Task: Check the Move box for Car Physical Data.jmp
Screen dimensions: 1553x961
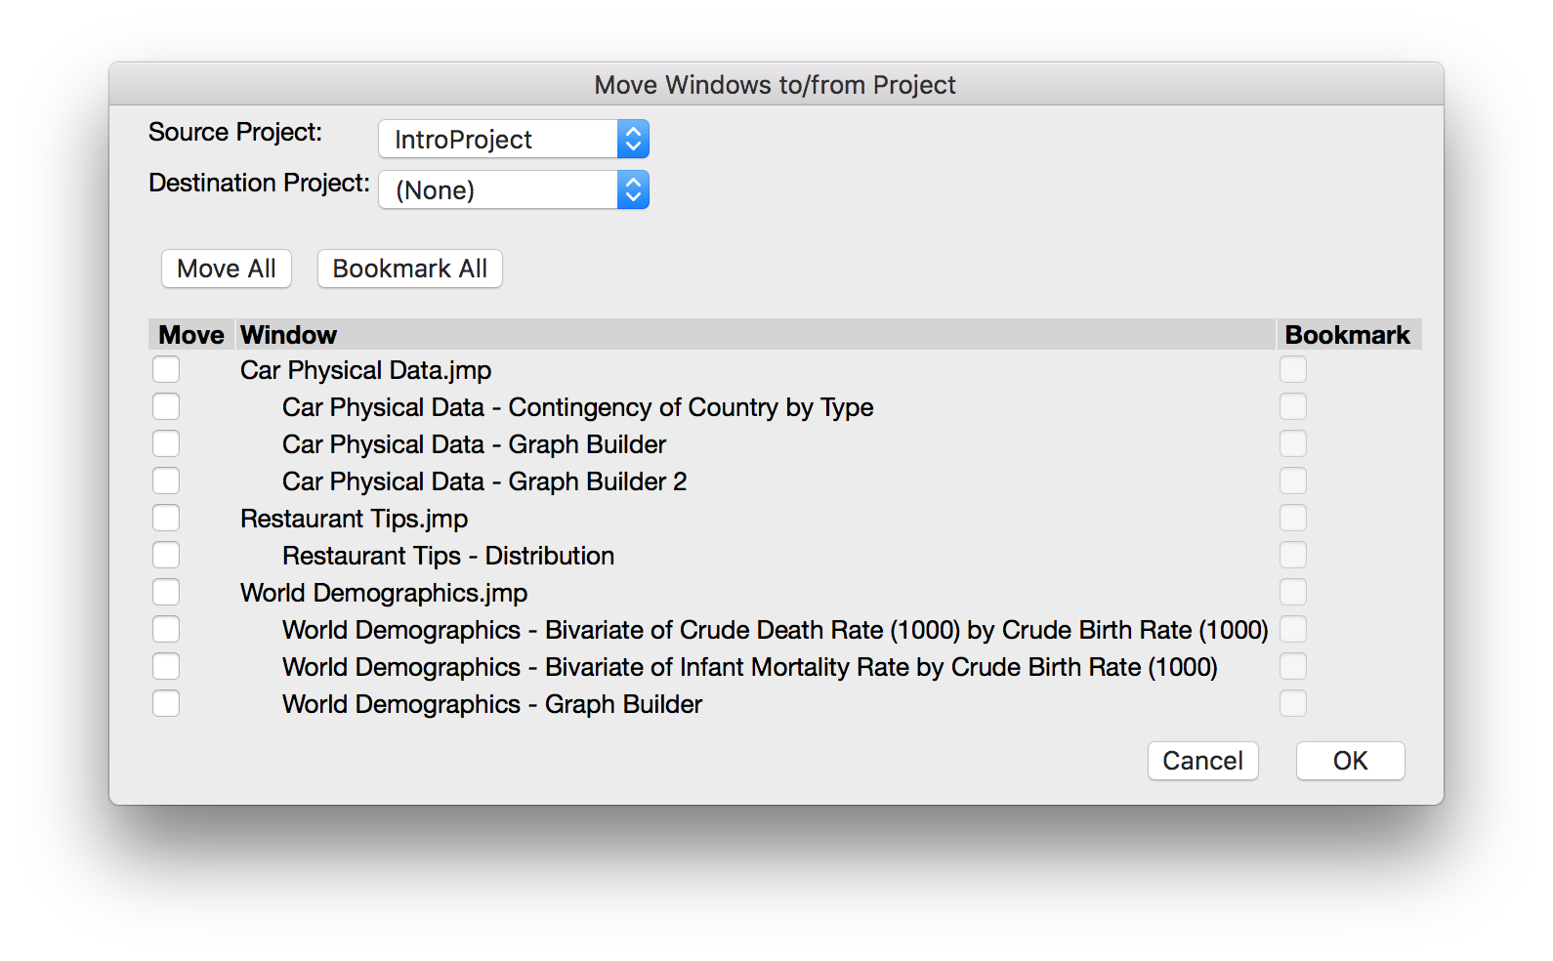Action: click(166, 369)
